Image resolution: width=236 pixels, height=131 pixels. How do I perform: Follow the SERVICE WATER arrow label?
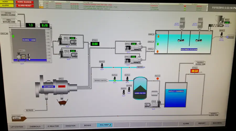101,80
